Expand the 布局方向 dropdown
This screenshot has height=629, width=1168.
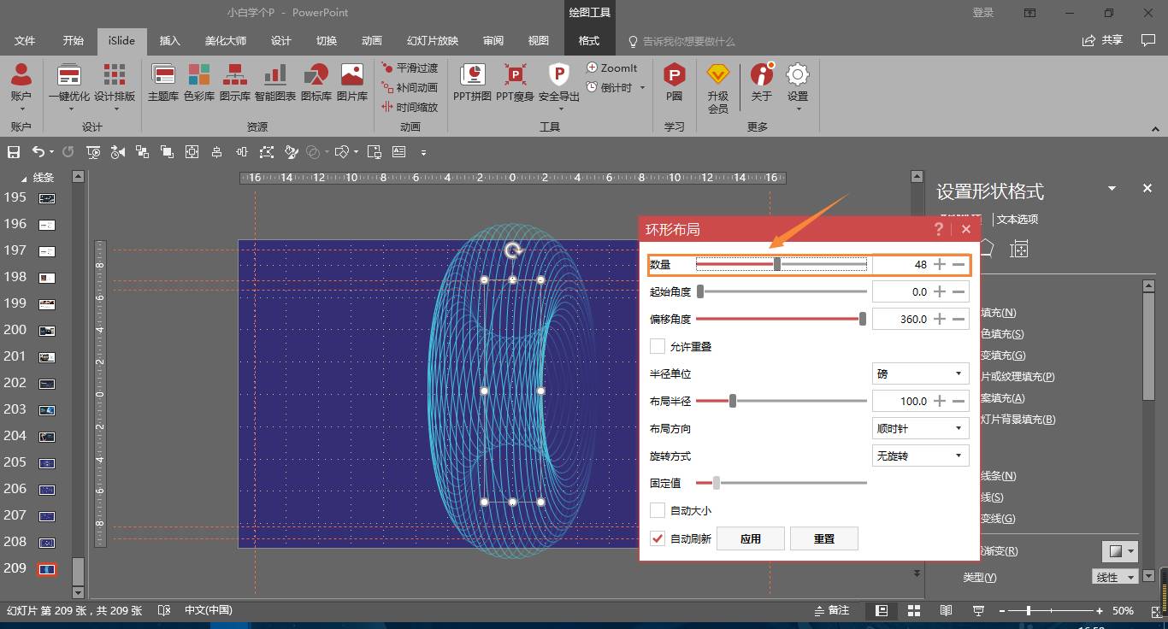[920, 428]
